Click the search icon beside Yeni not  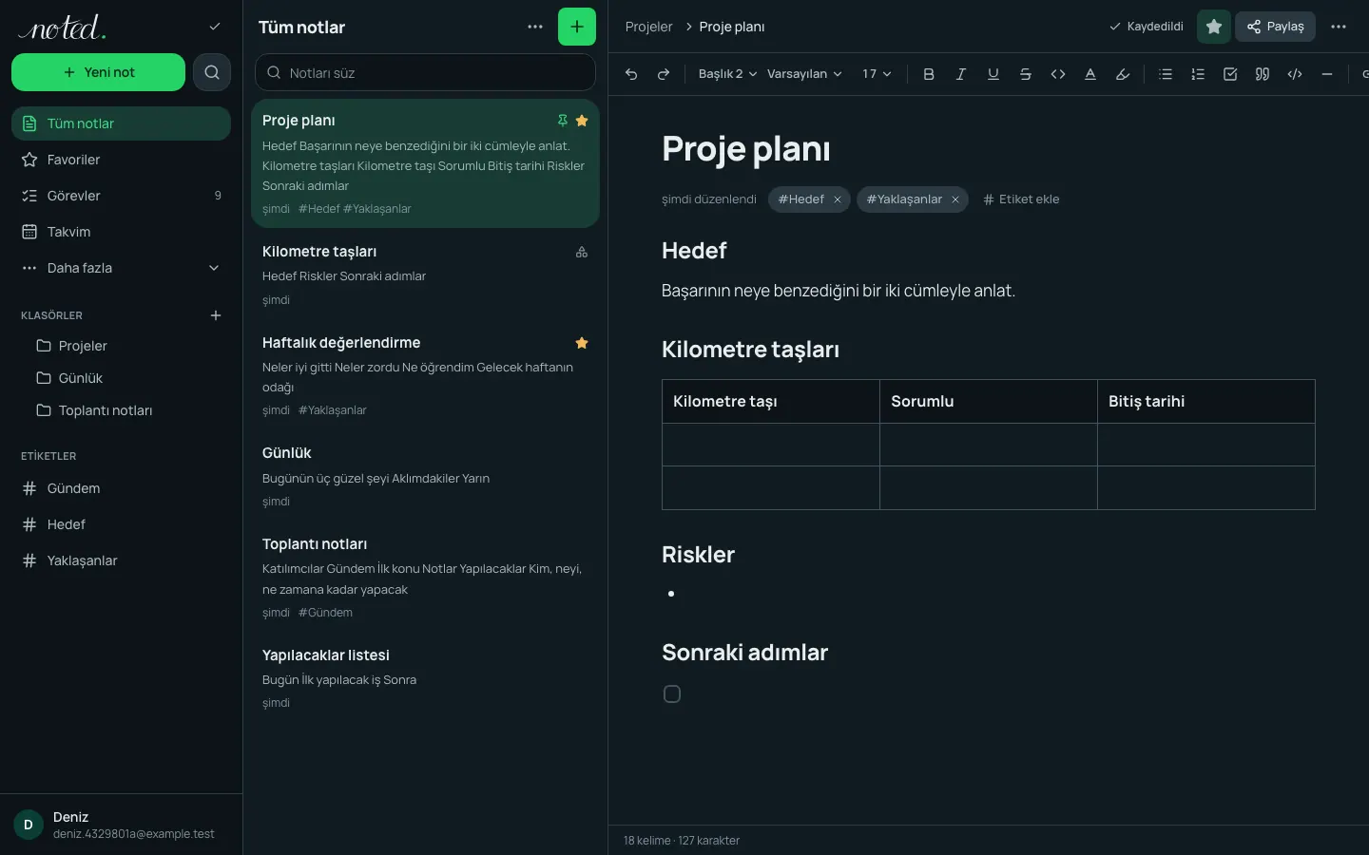tap(212, 72)
